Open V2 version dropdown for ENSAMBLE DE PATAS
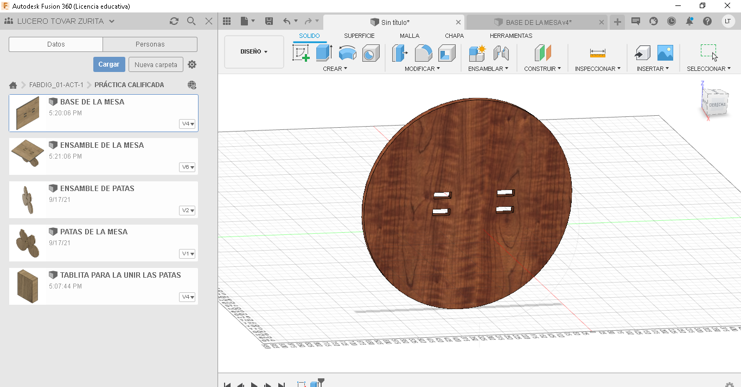The width and height of the screenshot is (741, 387). (187, 211)
